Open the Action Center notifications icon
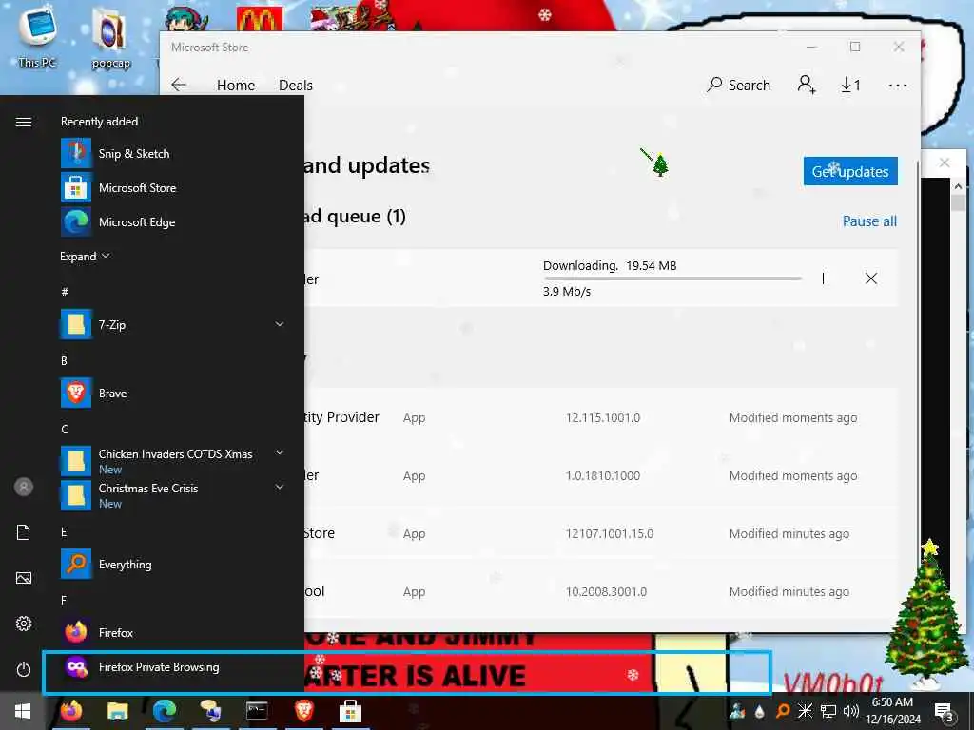The height and width of the screenshot is (730, 974). [x=944, y=711]
